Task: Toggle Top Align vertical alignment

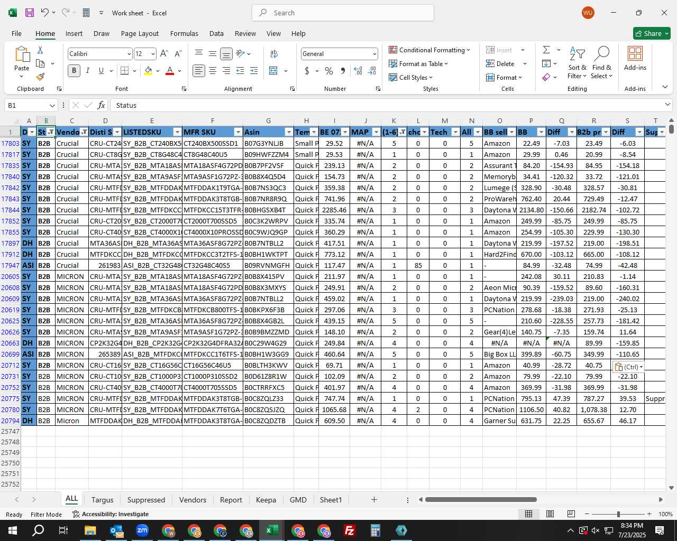Action: click(199, 54)
